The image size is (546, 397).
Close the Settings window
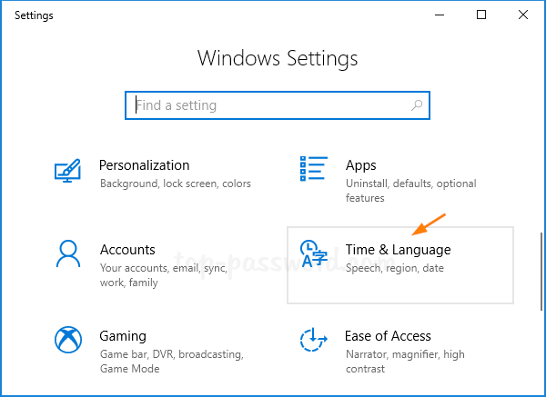(x=523, y=15)
